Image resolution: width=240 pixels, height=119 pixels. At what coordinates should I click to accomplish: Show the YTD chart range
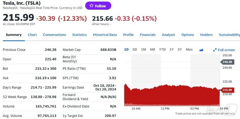click(x=162, y=50)
